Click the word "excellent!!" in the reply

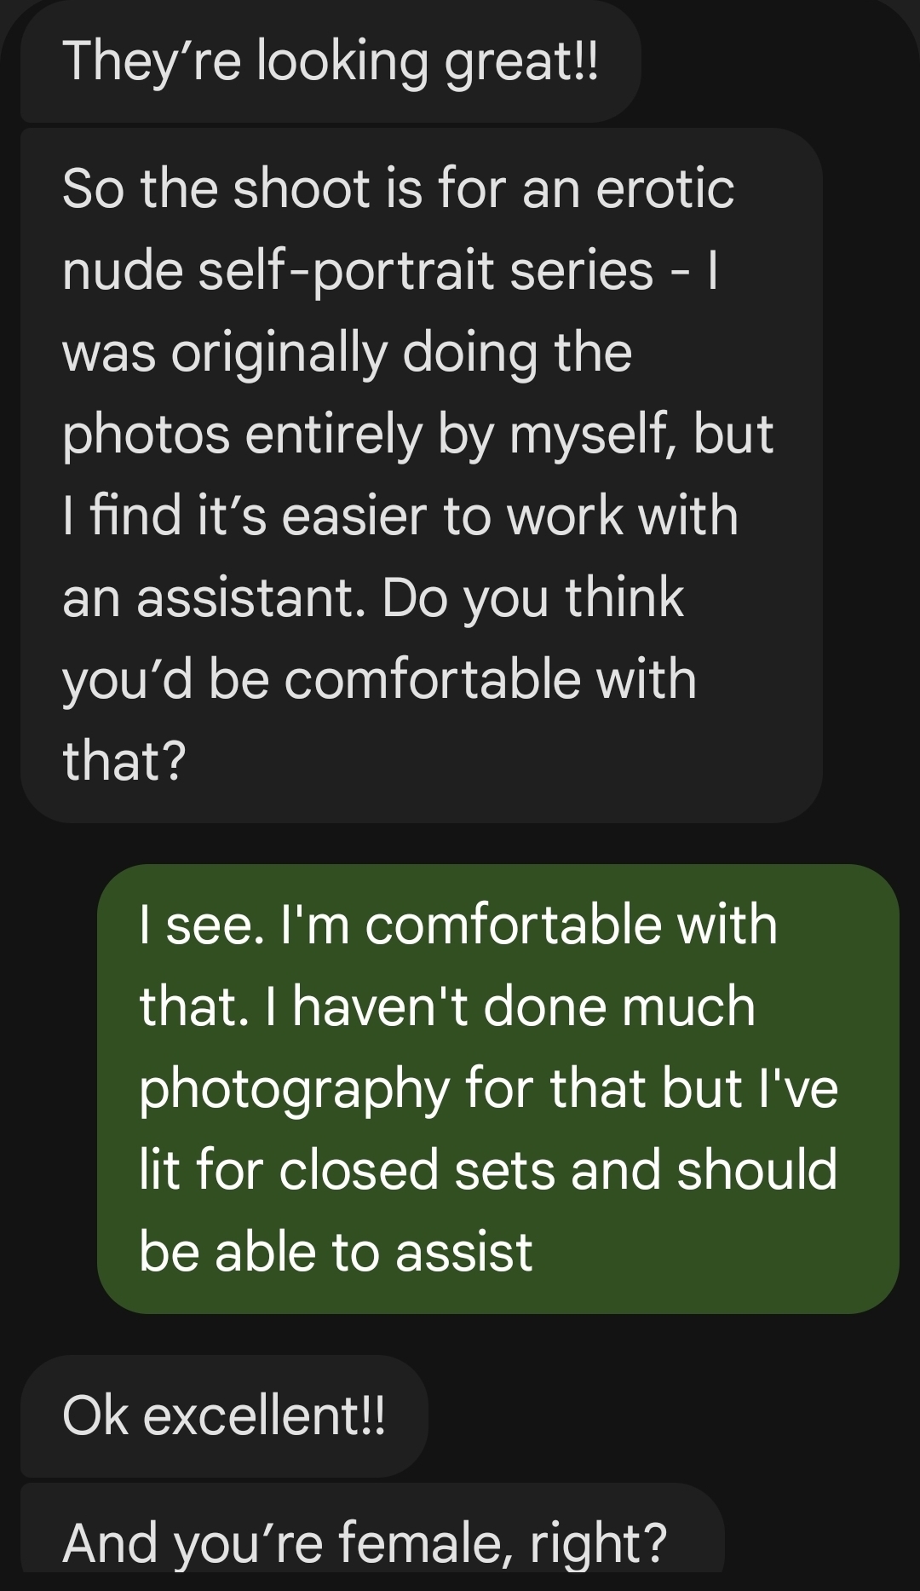click(x=264, y=1415)
